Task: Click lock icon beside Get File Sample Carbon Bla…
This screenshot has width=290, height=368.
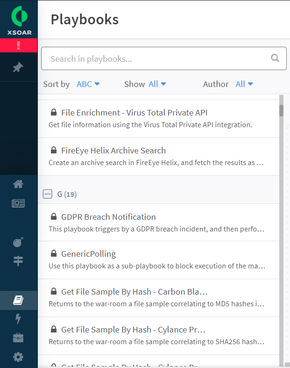Action: click(54, 291)
